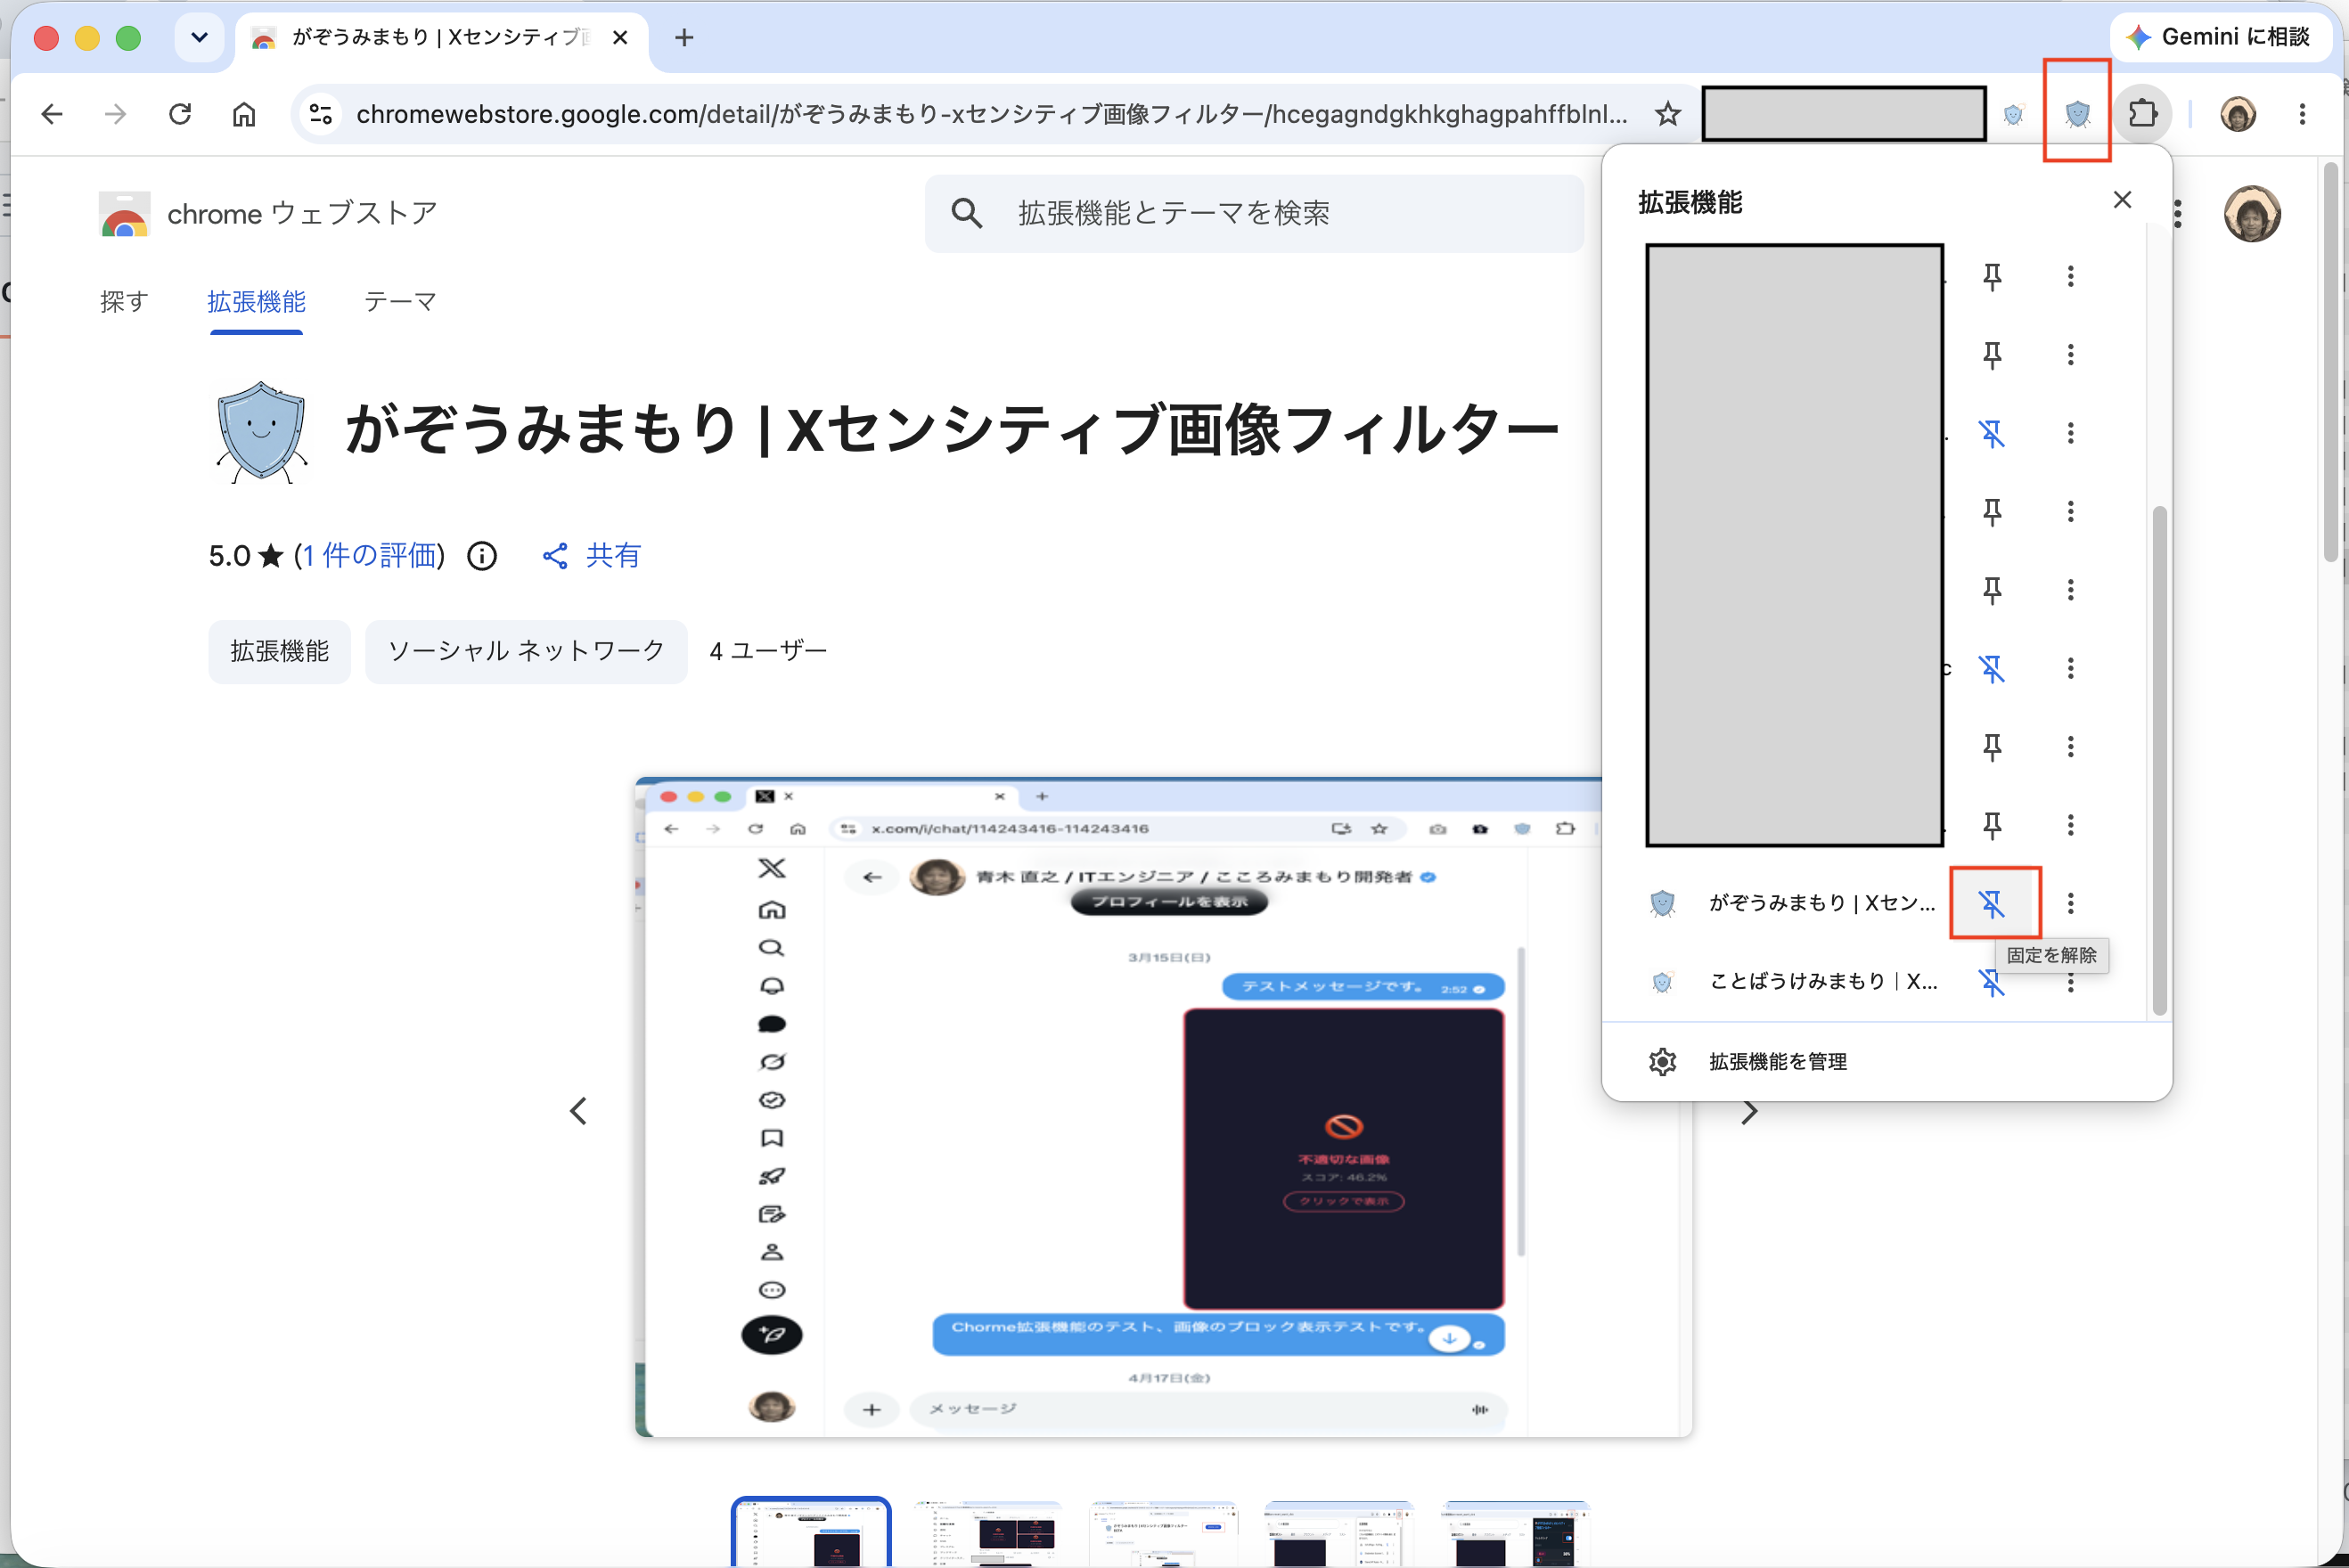This screenshot has height=1568, width=2349.
Task: Click the extensions popup scrollbar
Action: point(2159,760)
